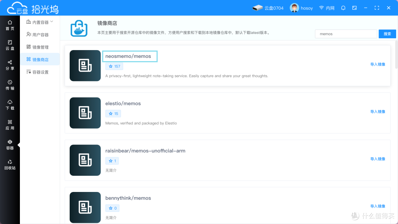Click the 15 star rating badge
Image resolution: width=398 pixels, height=224 pixels.
(113, 113)
